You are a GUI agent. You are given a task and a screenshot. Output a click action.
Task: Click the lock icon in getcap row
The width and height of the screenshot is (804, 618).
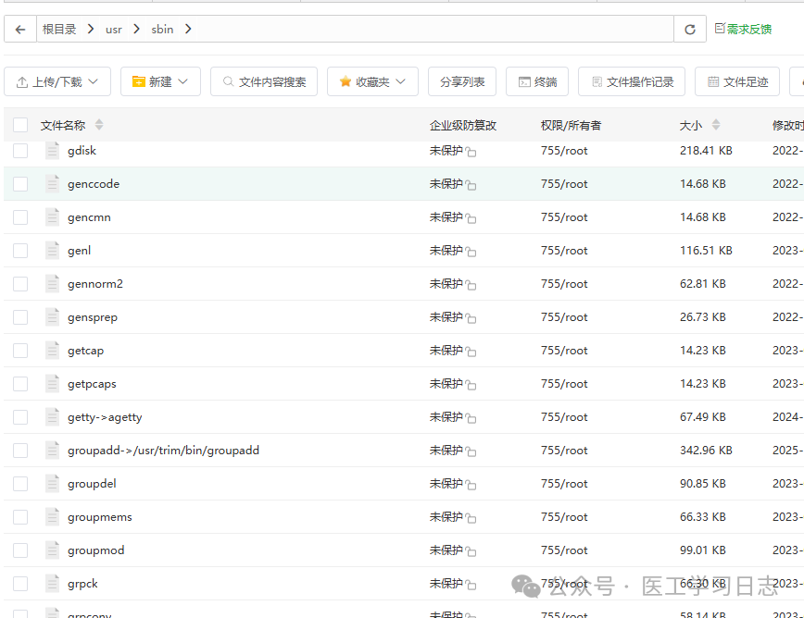(471, 352)
